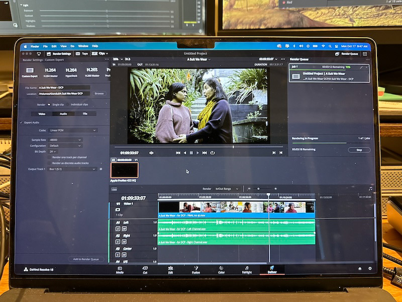Open the Cut page
The height and width of the screenshot is (302, 402).
[x=145, y=270]
